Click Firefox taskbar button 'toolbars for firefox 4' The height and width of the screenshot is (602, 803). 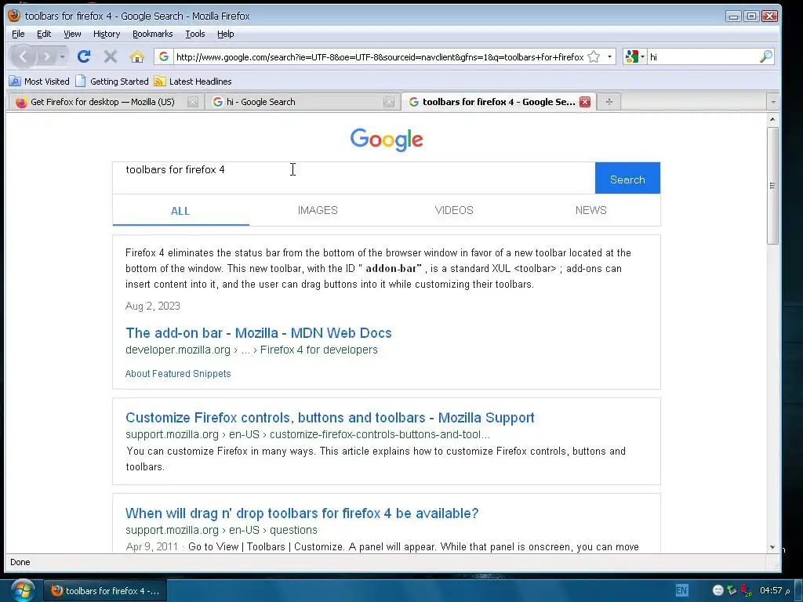(x=105, y=591)
